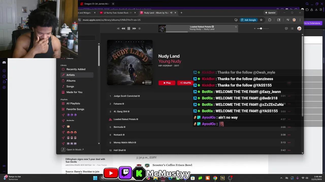Open the Playing Next queue icon
The image size is (325, 182).
(x=292, y=29)
